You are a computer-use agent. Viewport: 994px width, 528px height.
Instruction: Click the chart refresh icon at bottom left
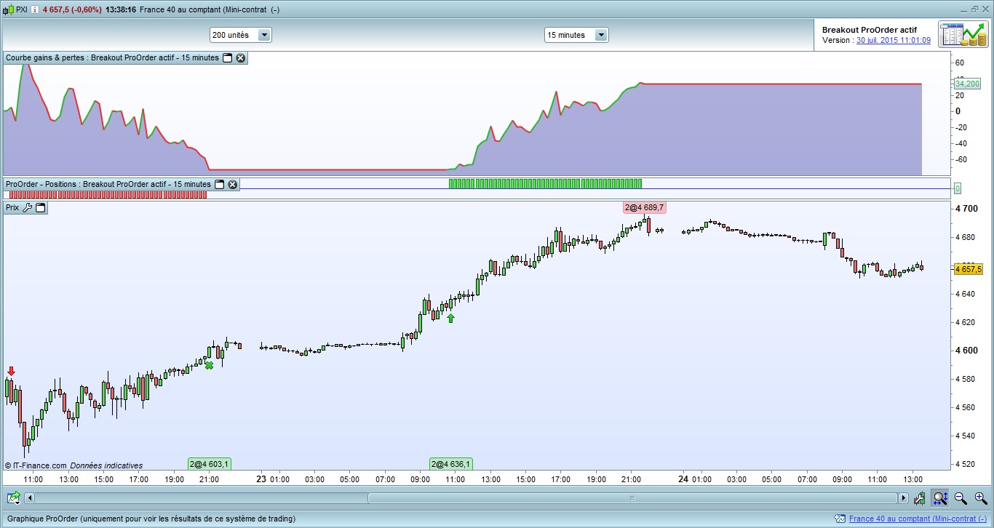14,498
